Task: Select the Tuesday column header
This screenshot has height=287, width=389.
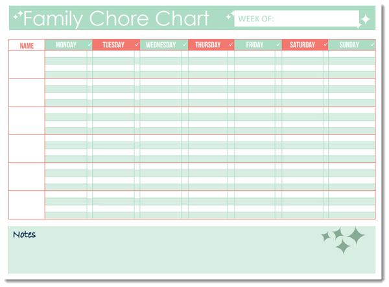Action: [113, 45]
